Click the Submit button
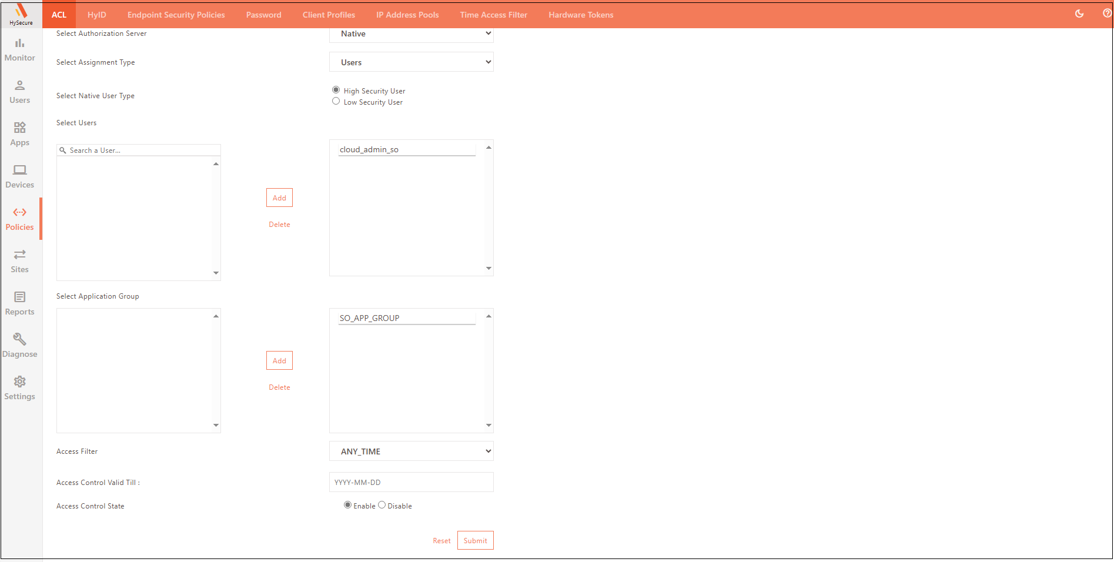Screen dimensions: 1114x562 (475, 541)
